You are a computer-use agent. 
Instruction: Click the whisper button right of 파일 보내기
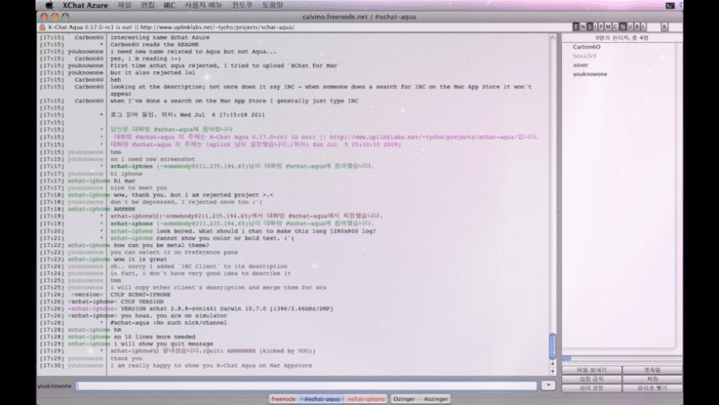pyautogui.click(x=652, y=369)
